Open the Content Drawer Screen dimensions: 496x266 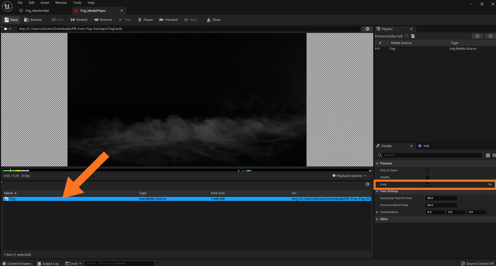[17, 264]
